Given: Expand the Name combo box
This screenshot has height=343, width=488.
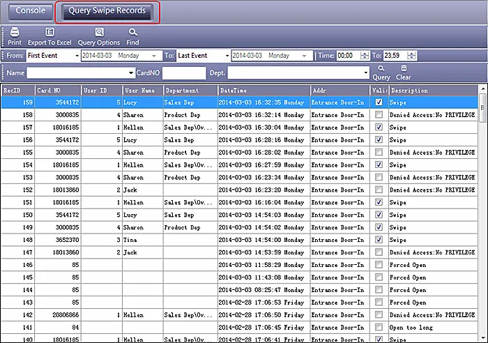Looking at the screenshot, I should coord(131,73).
